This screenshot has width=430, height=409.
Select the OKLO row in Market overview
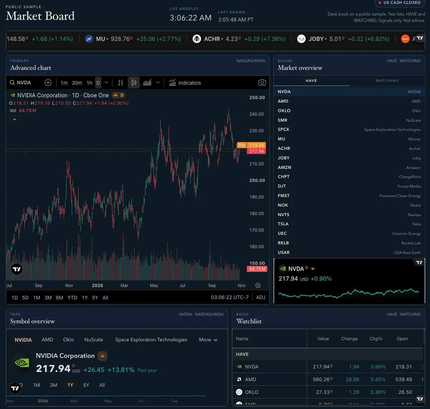[349, 111]
